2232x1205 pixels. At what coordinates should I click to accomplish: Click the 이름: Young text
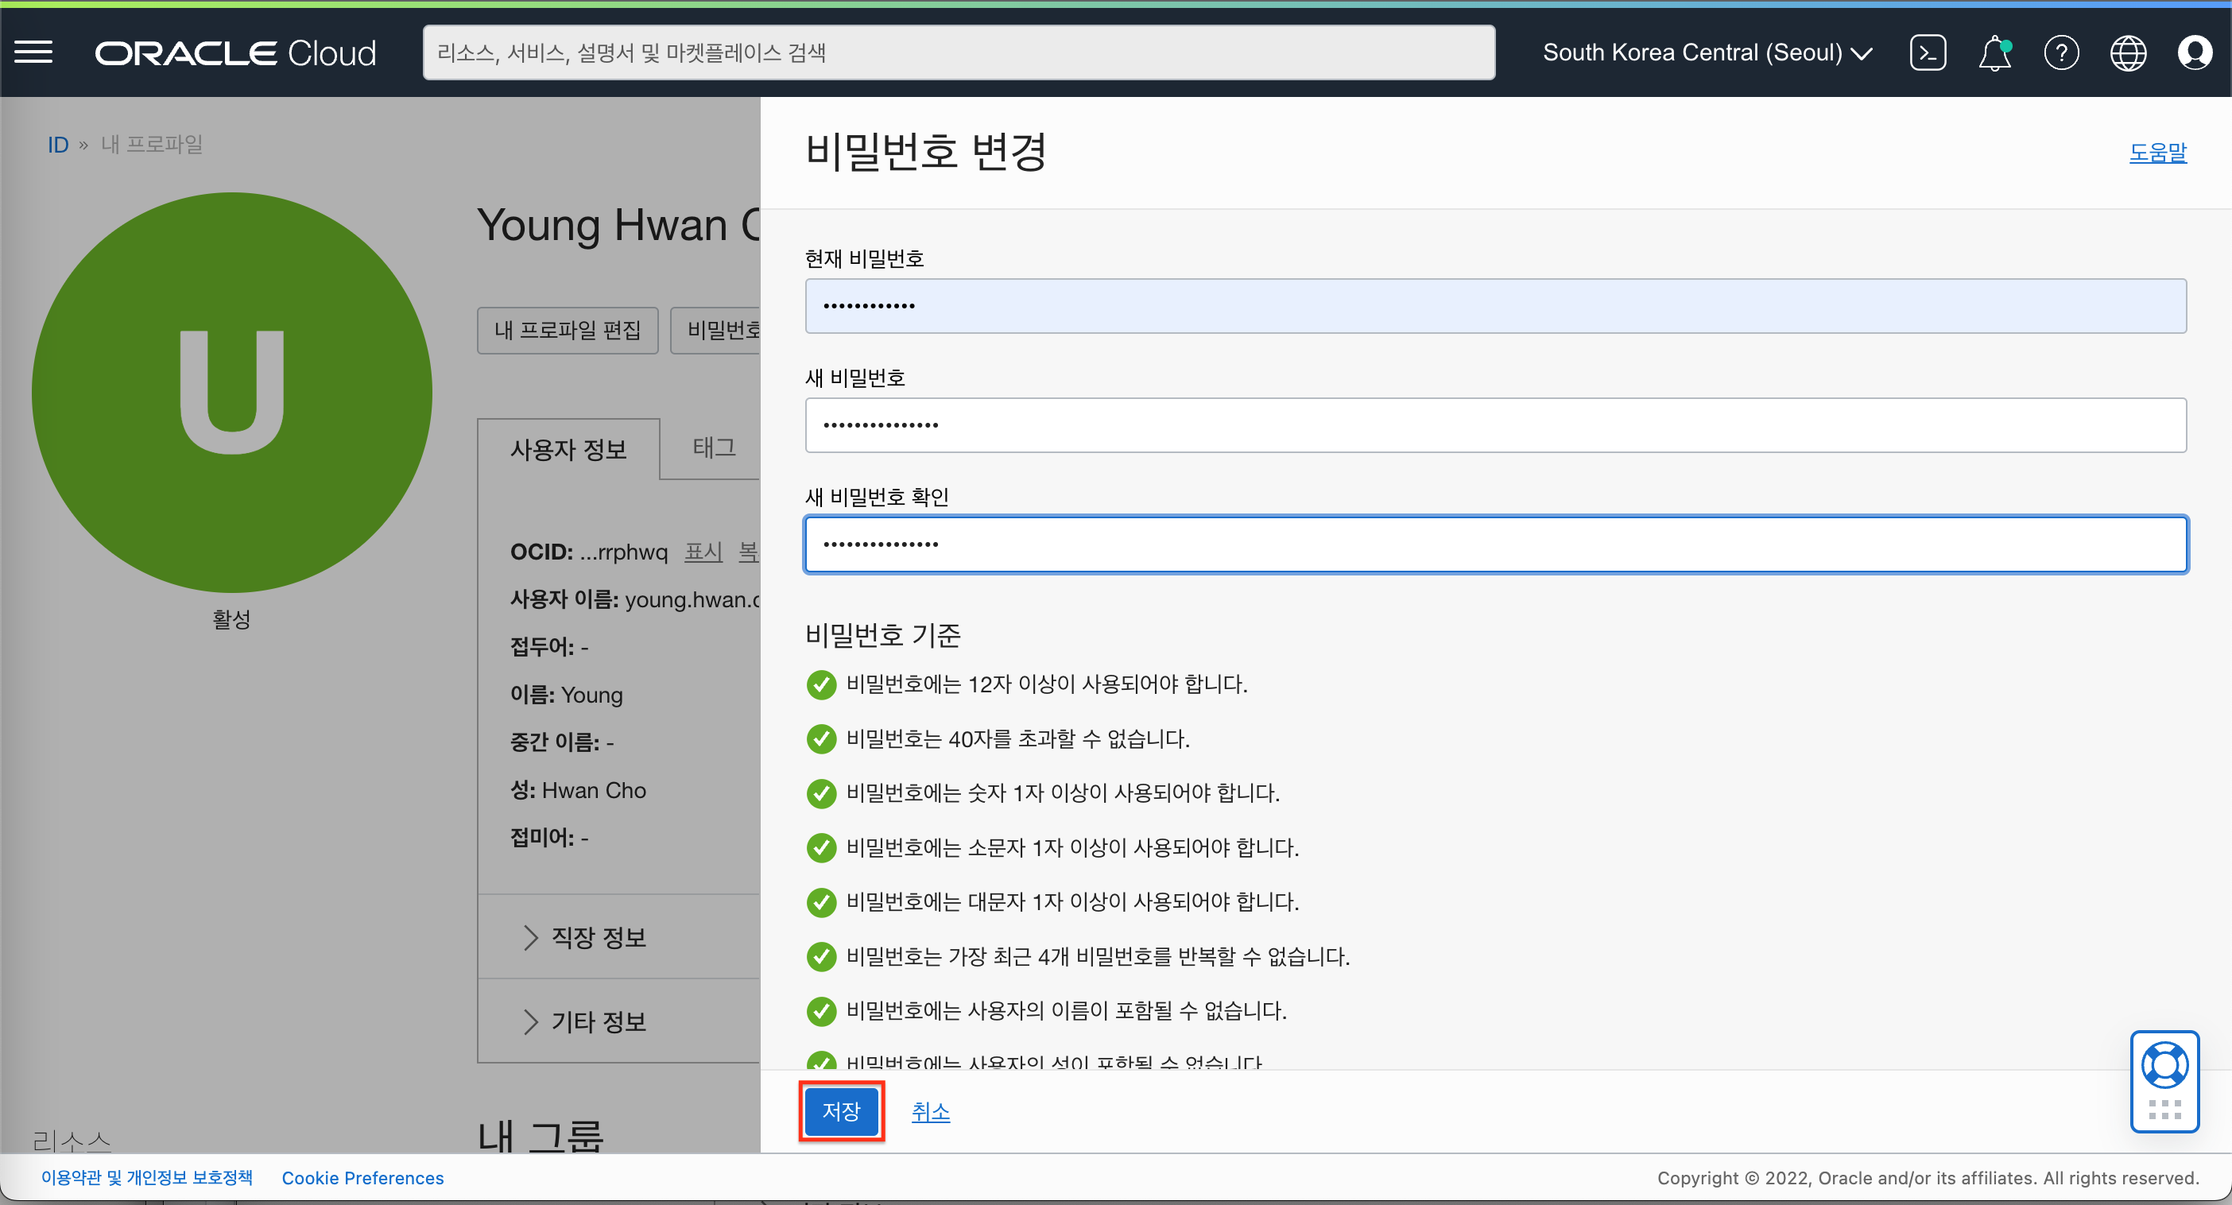[567, 695]
